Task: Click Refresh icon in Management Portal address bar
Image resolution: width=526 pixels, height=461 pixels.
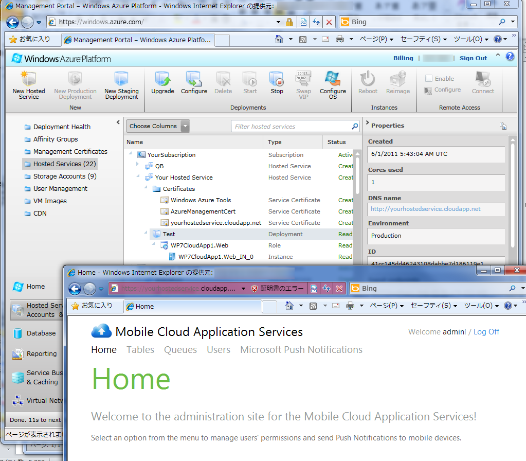Action: [x=316, y=22]
